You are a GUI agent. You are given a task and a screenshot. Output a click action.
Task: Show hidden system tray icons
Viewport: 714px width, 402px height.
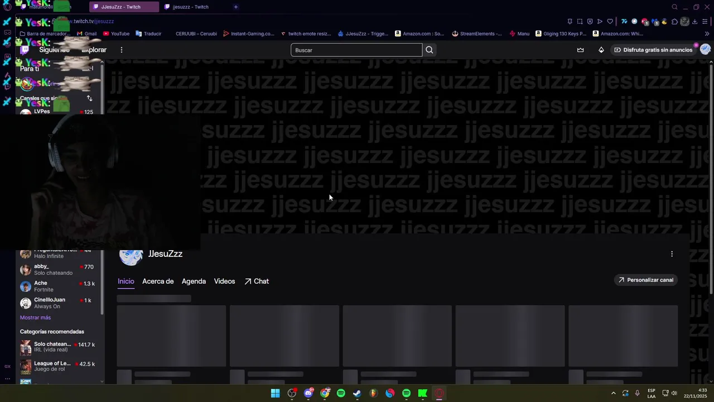[613, 393]
